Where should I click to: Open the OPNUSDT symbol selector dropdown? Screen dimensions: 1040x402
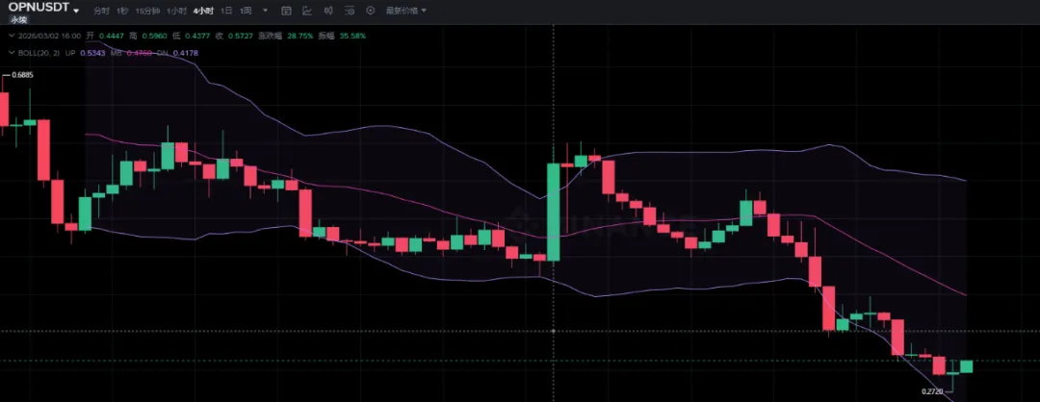coord(76,12)
